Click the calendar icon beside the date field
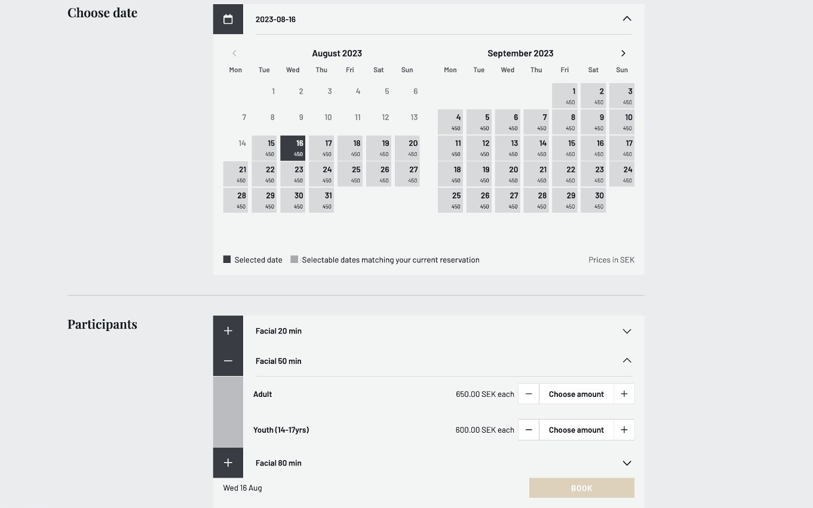The image size is (813, 508). pos(228,19)
